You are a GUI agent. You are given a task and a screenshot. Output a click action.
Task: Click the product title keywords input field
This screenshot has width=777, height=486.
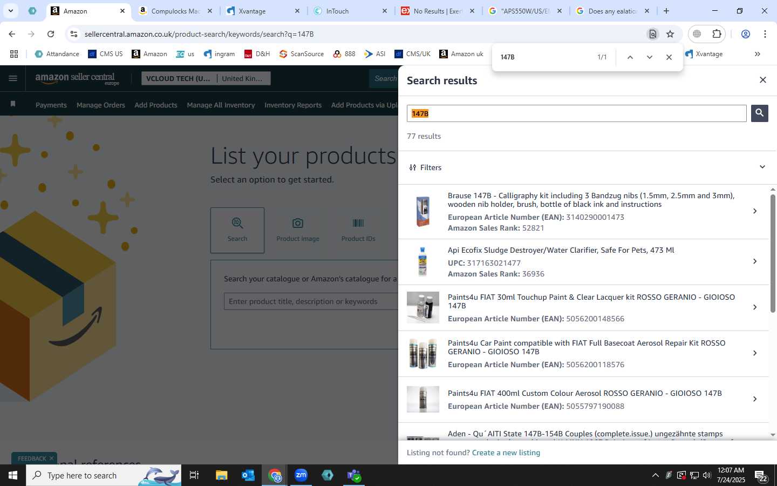[311, 301]
